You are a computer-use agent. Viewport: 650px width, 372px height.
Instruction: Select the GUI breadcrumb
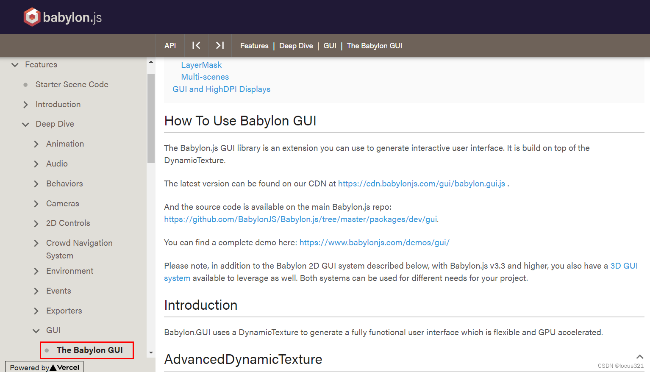[x=330, y=46]
